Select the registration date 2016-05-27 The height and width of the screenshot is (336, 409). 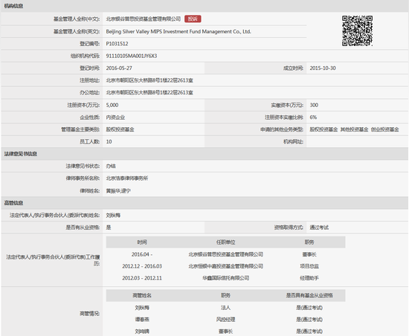pos(119,68)
